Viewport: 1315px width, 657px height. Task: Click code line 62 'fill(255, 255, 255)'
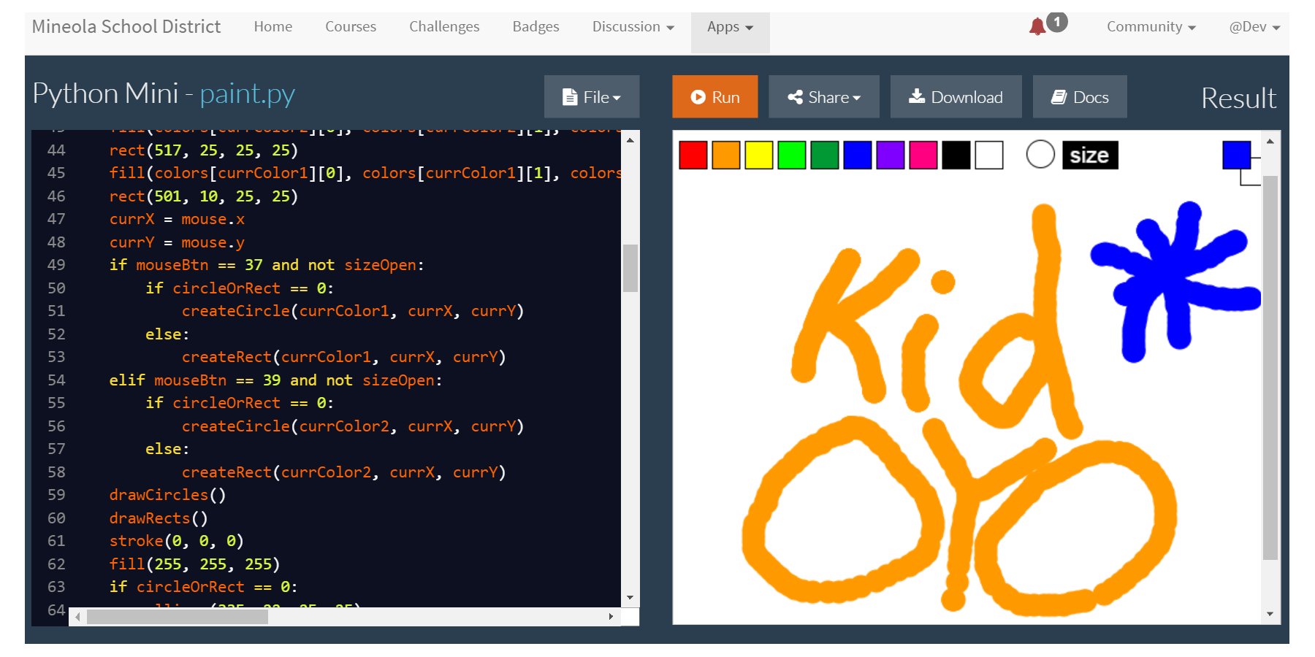click(194, 564)
